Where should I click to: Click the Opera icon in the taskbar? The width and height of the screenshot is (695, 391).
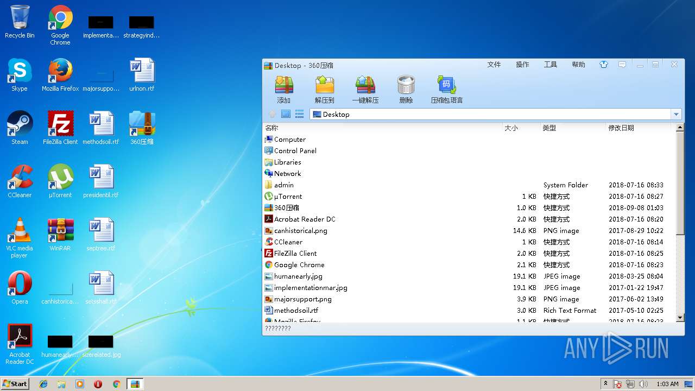pos(98,384)
